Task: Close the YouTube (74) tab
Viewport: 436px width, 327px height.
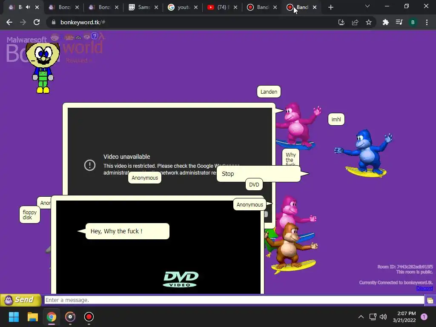Action: click(x=235, y=7)
